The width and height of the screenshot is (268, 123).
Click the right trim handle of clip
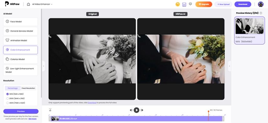click(223, 119)
